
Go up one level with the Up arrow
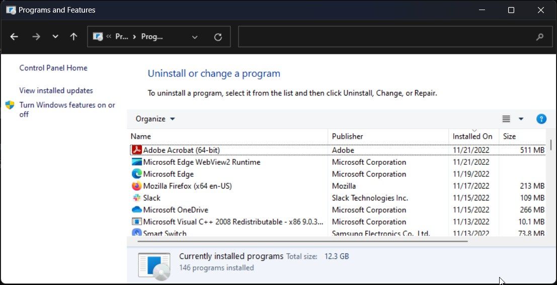pos(73,37)
